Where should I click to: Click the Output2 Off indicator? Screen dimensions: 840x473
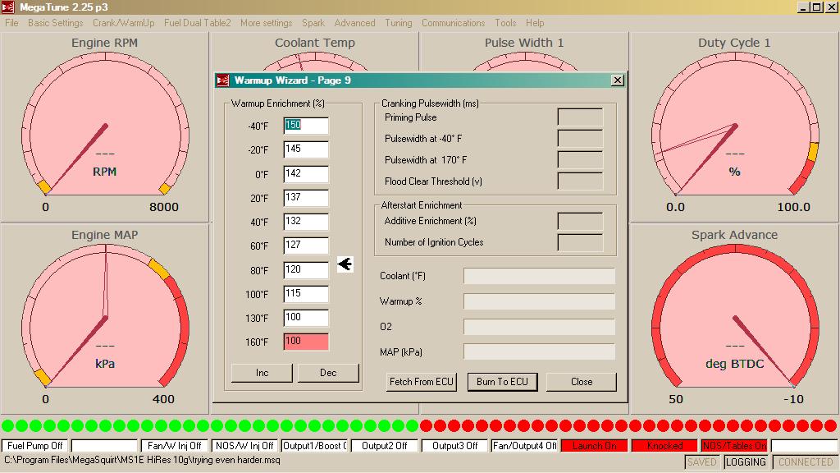pos(384,446)
